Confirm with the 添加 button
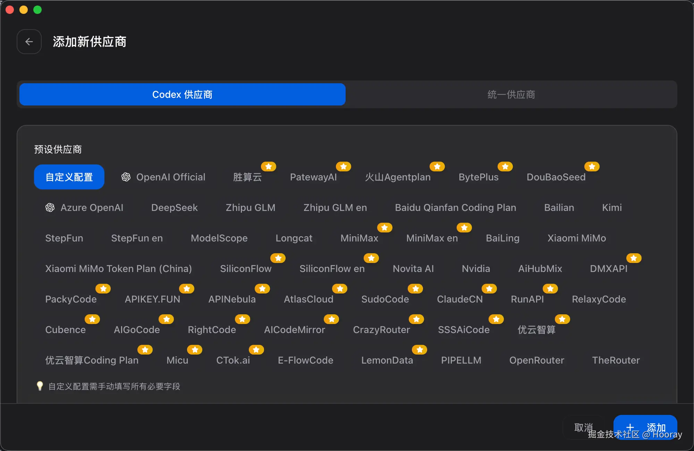This screenshot has width=694, height=451. coord(645,427)
